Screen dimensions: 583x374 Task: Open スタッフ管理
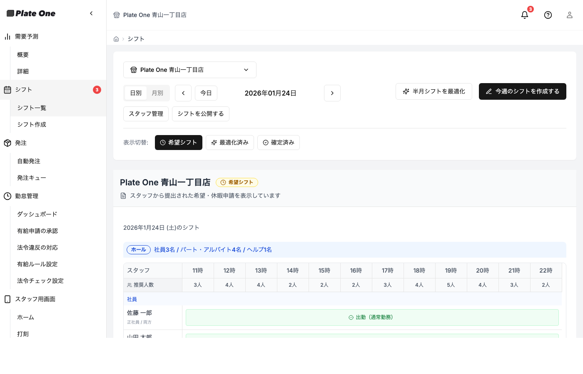pyautogui.click(x=146, y=114)
